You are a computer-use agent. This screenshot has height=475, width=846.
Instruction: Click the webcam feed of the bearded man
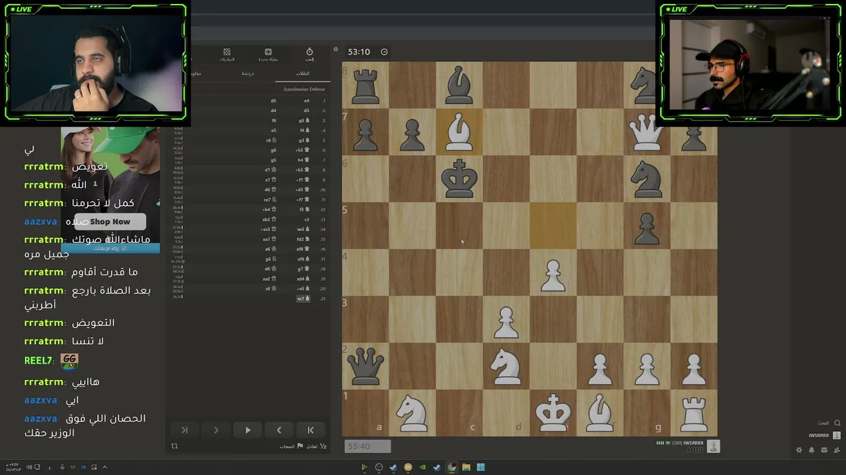click(95, 64)
